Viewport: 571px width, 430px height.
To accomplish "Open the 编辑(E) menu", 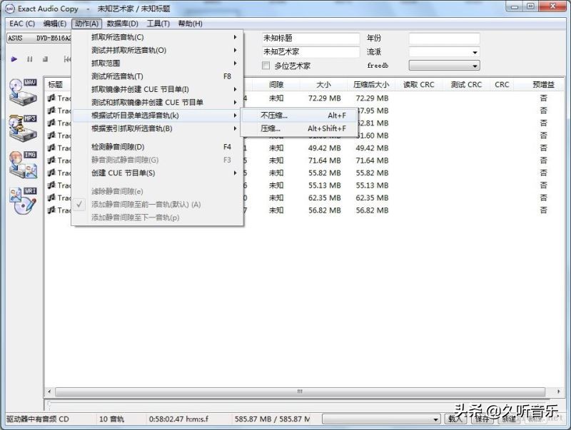I will pyautogui.click(x=55, y=24).
